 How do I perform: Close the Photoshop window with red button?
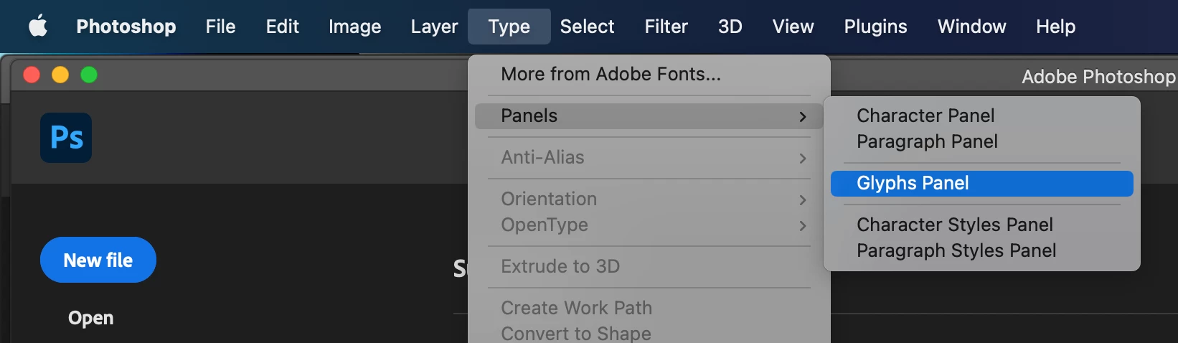coord(32,75)
